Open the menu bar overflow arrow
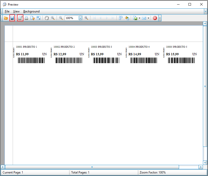 pyautogui.click(x=205, y=11)
